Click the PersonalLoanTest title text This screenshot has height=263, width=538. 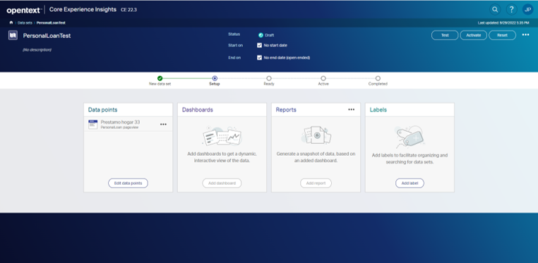point(47,36)
